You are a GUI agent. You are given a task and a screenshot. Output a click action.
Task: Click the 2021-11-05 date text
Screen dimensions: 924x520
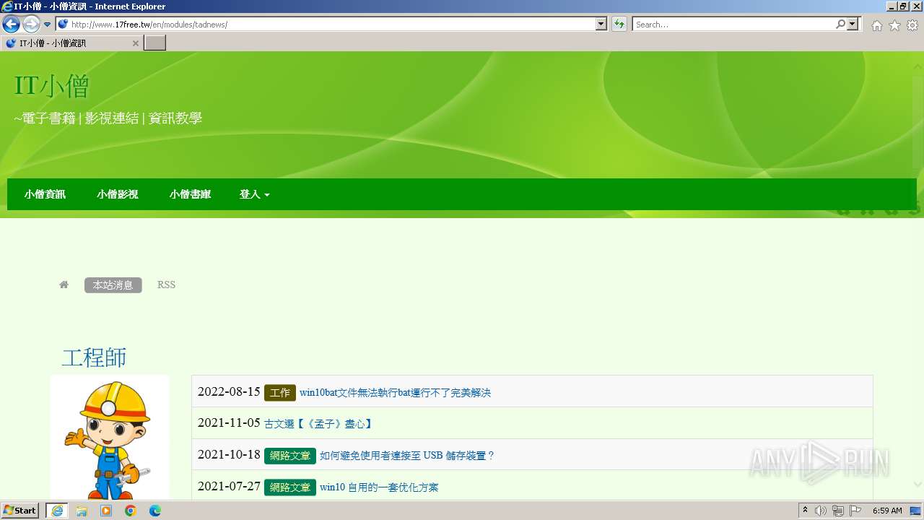(229, 423)
